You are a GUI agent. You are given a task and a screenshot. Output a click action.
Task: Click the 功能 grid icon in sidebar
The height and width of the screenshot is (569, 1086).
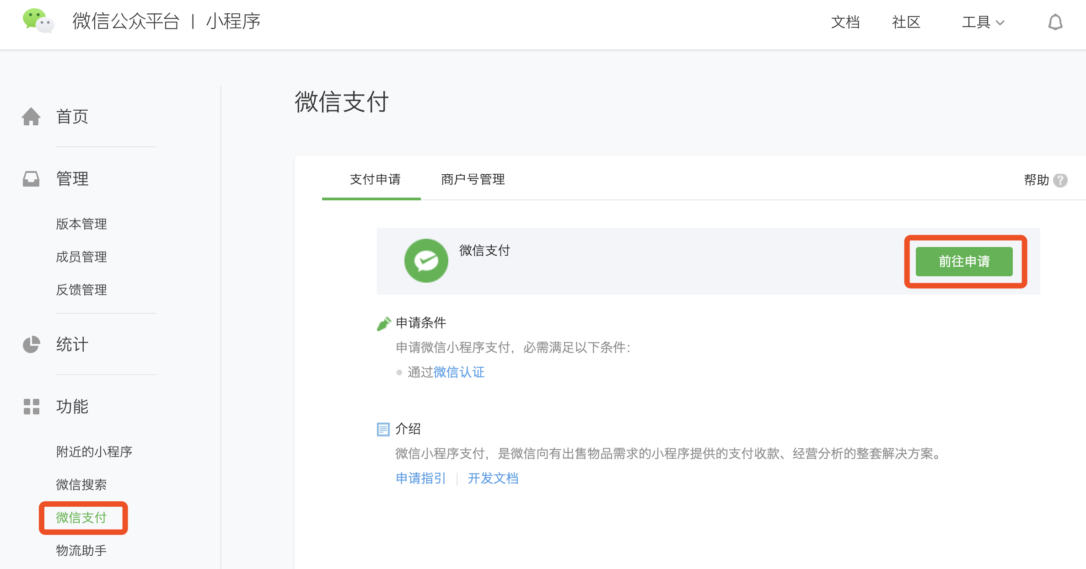[31, 406]
